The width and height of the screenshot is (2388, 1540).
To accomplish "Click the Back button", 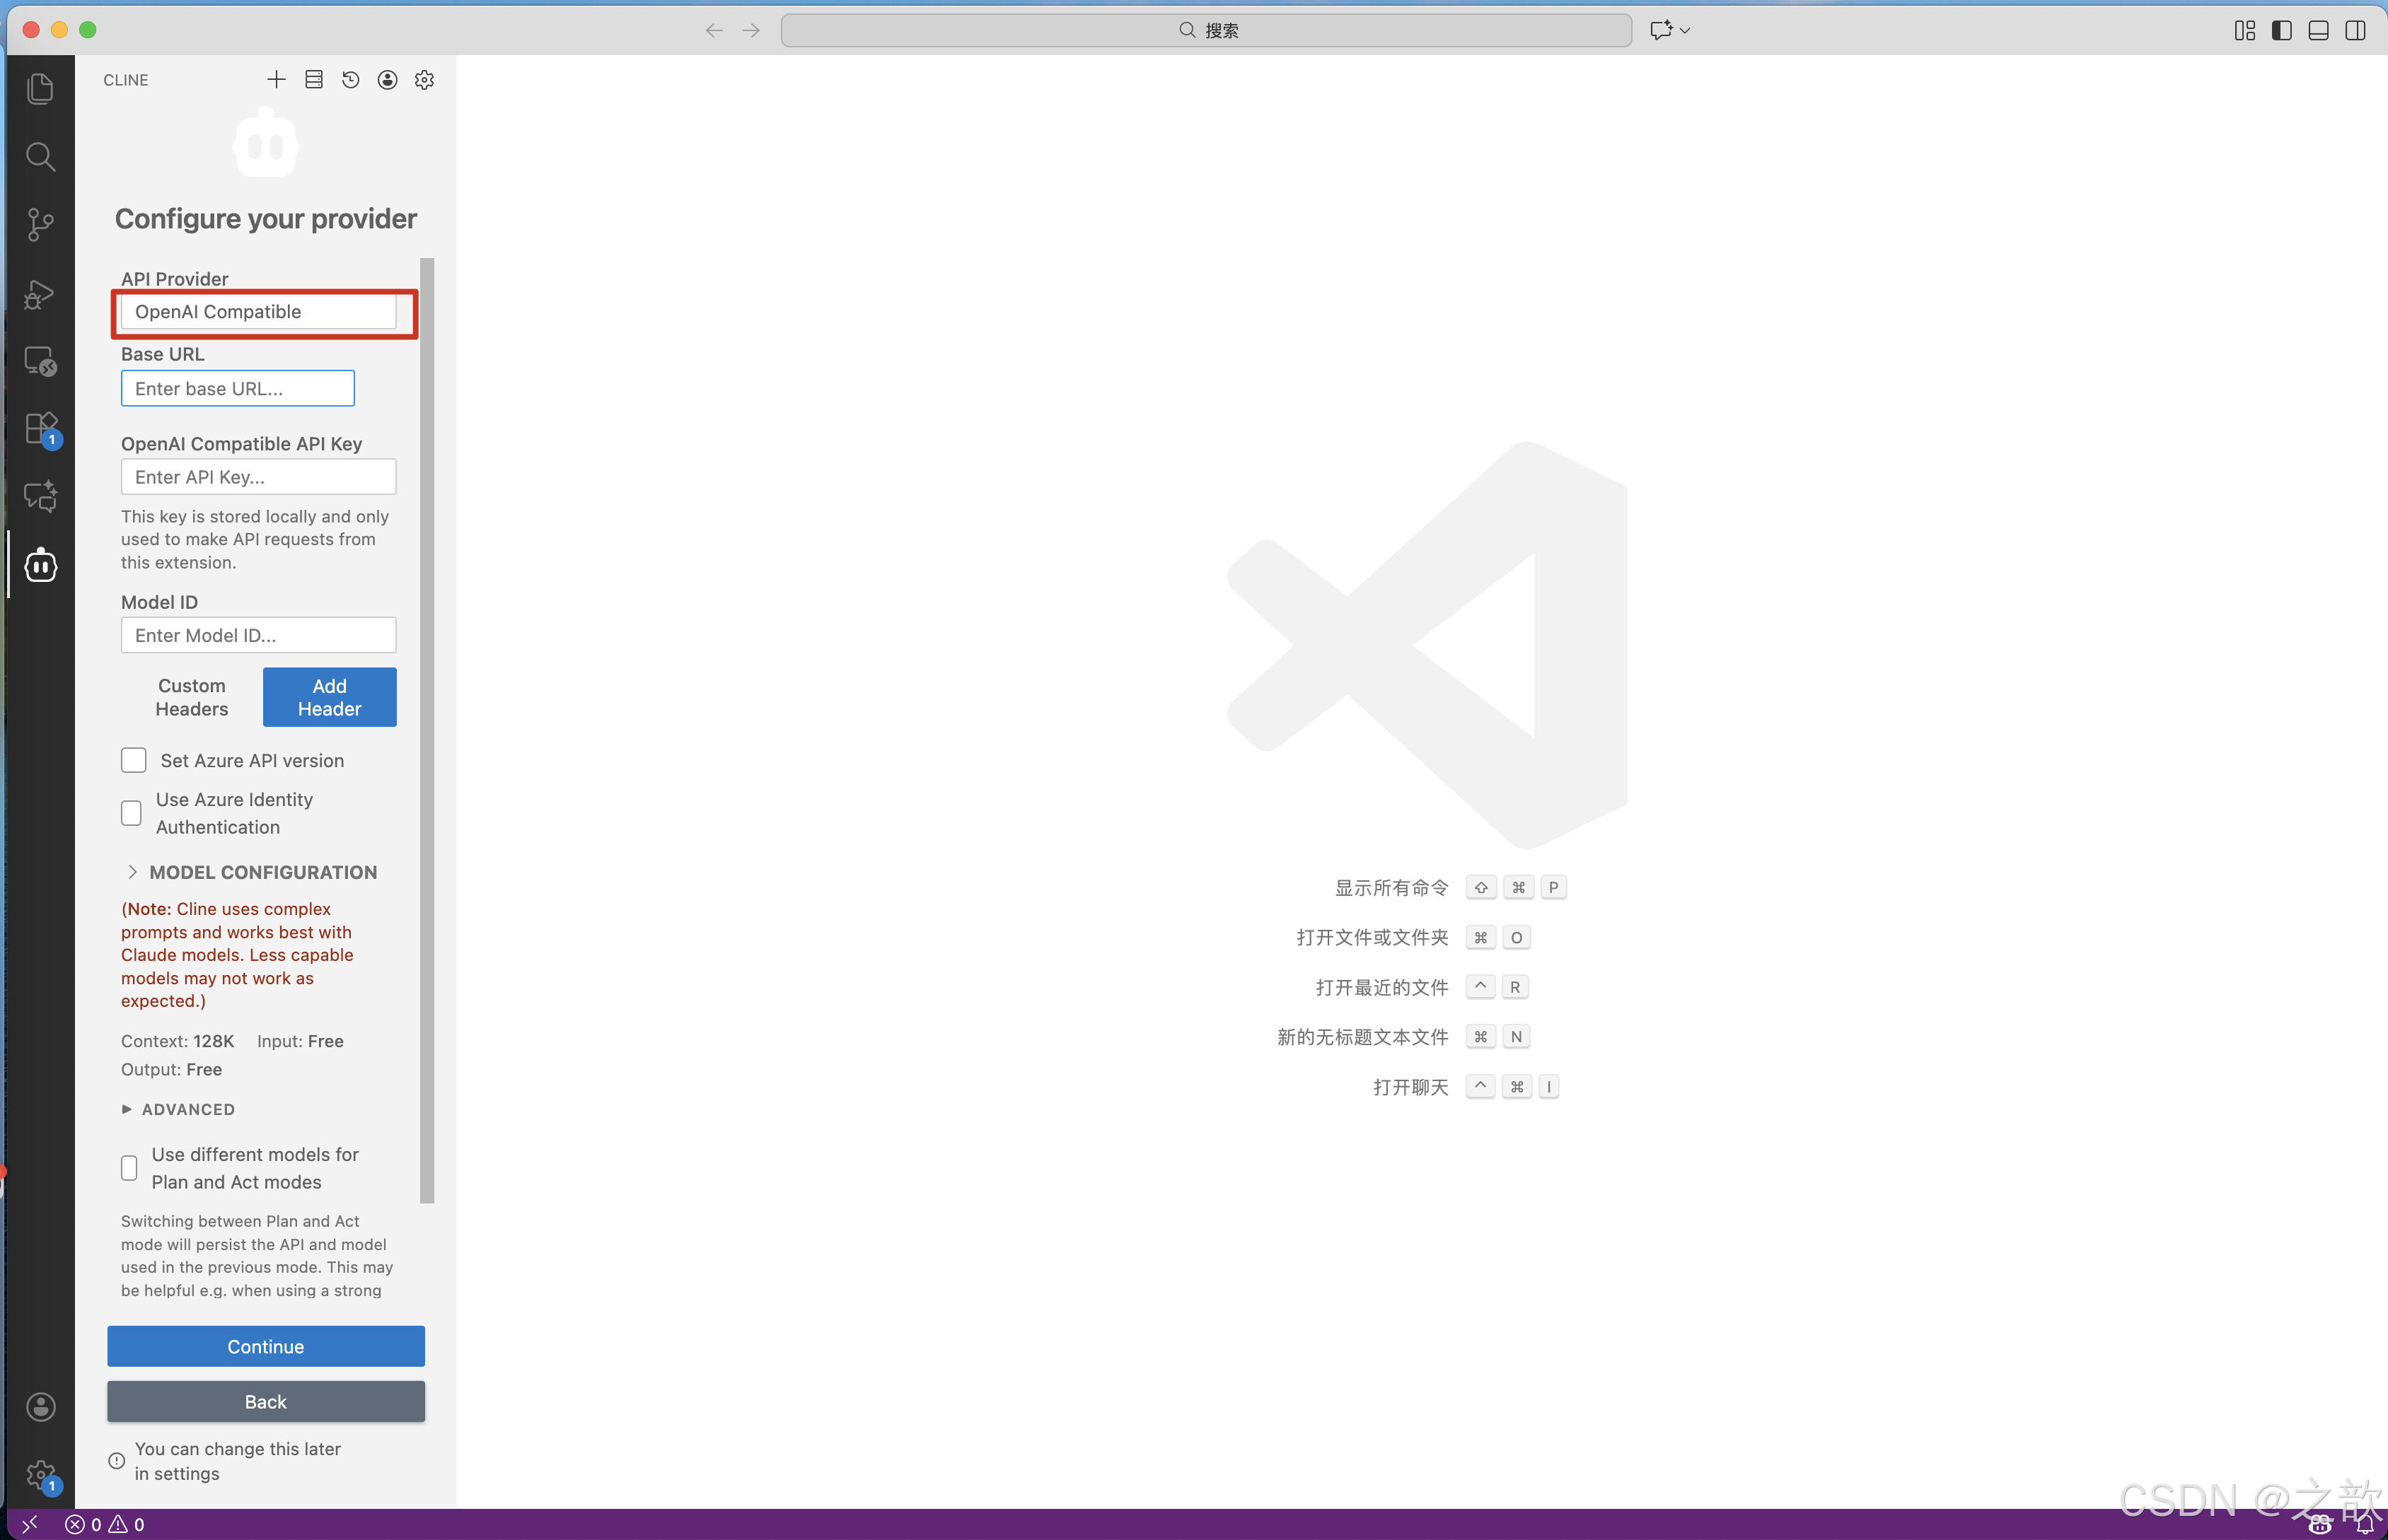I will [265, 1401].
